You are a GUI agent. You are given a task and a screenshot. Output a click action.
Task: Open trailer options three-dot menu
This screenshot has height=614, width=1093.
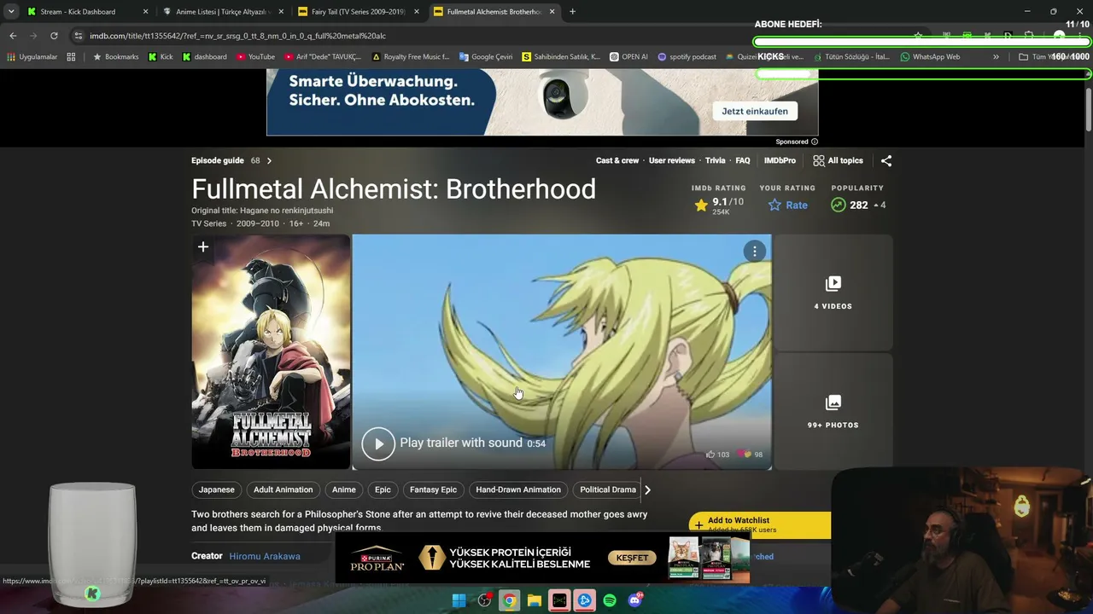[754, 251]
